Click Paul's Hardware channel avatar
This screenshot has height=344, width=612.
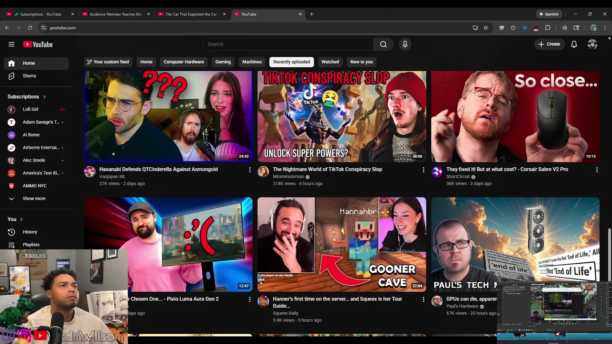pyautogui.click(x=437, y=301)
